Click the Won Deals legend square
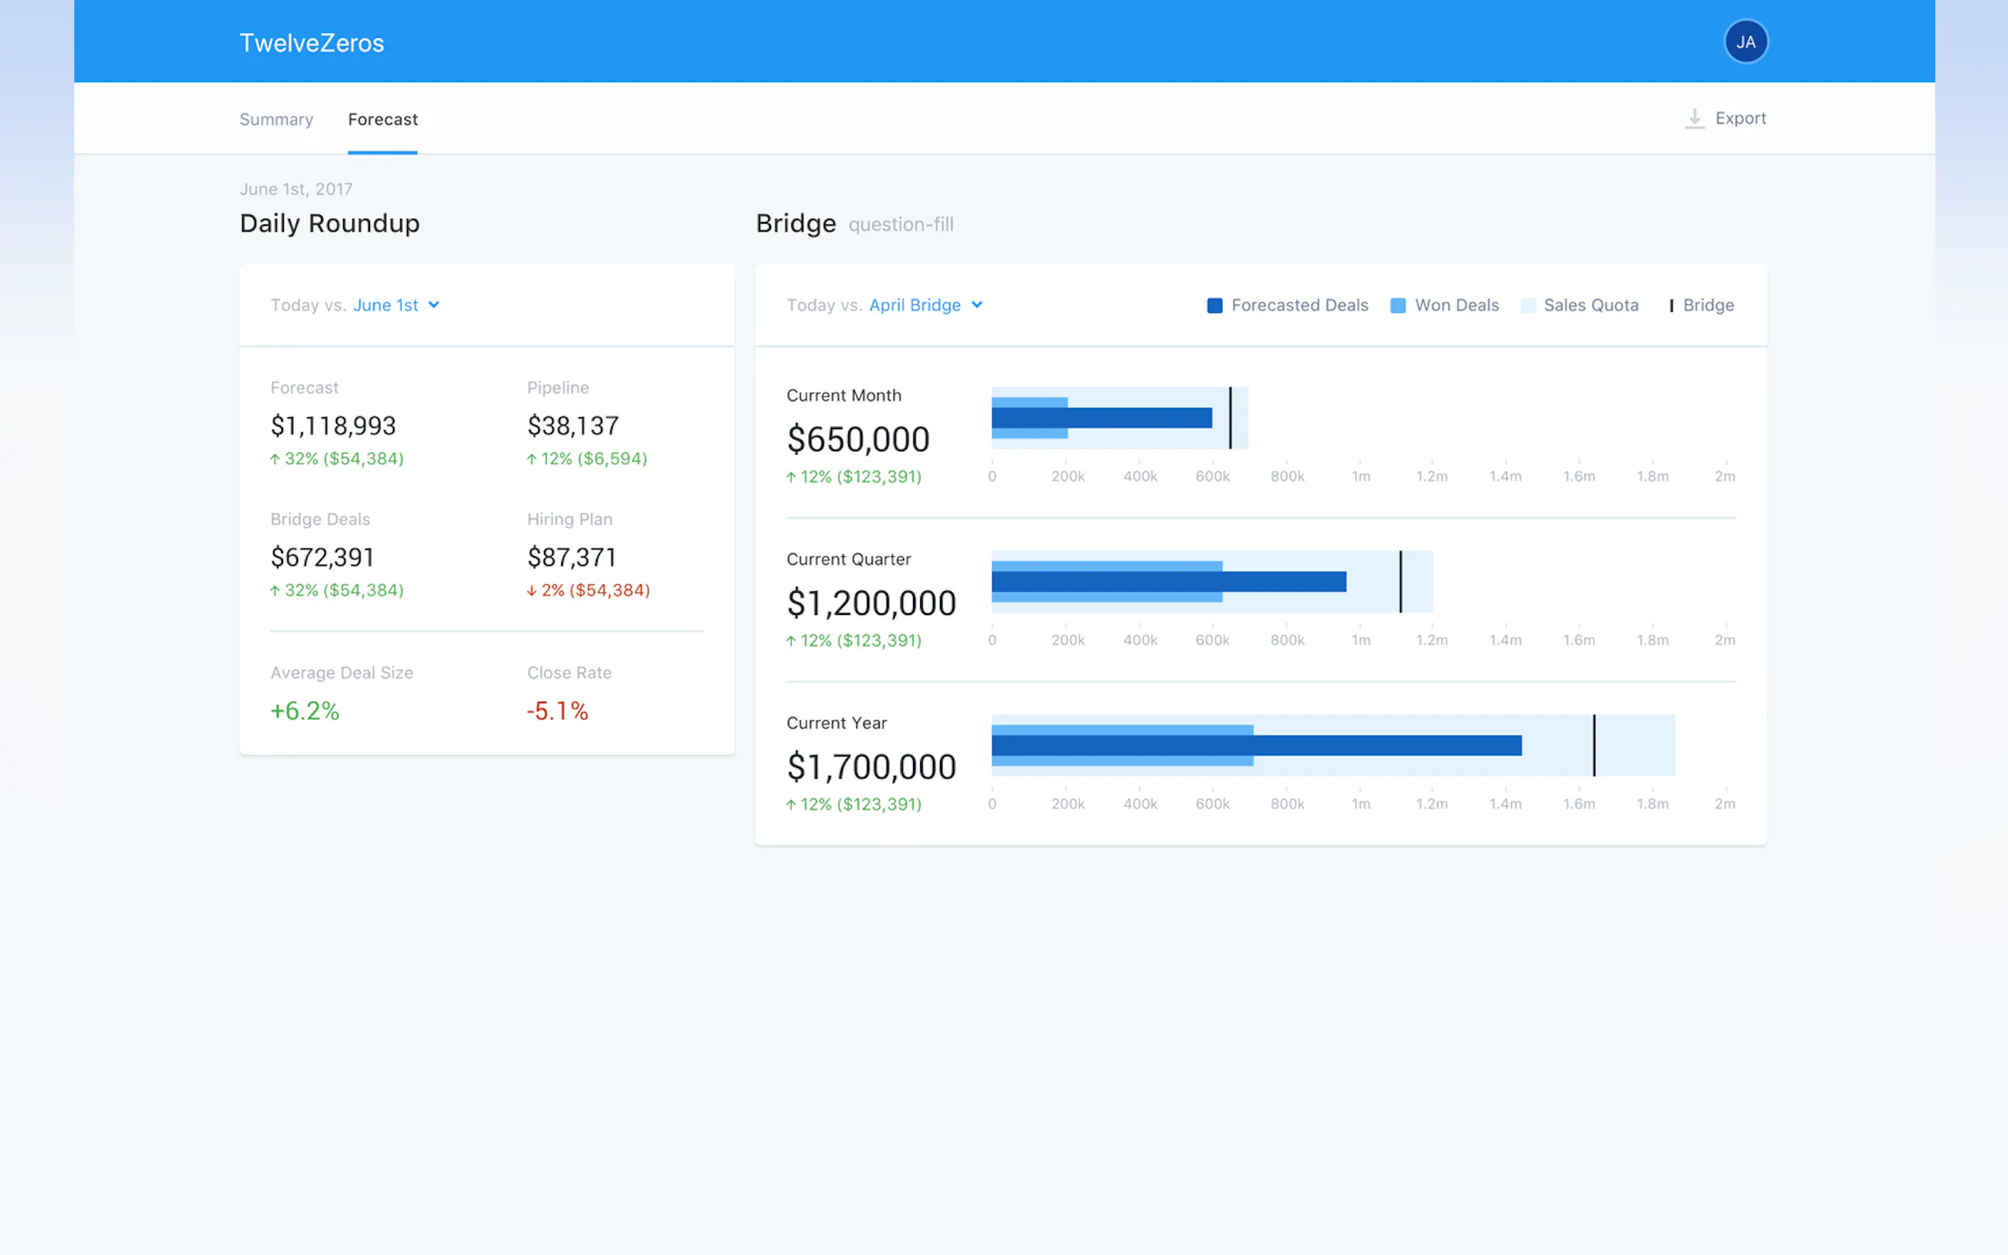Screen dimensions: 2008x1255 pyautogui.click(x=1398, y=305)
